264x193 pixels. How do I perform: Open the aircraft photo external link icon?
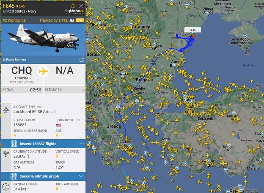pos(82,60)
